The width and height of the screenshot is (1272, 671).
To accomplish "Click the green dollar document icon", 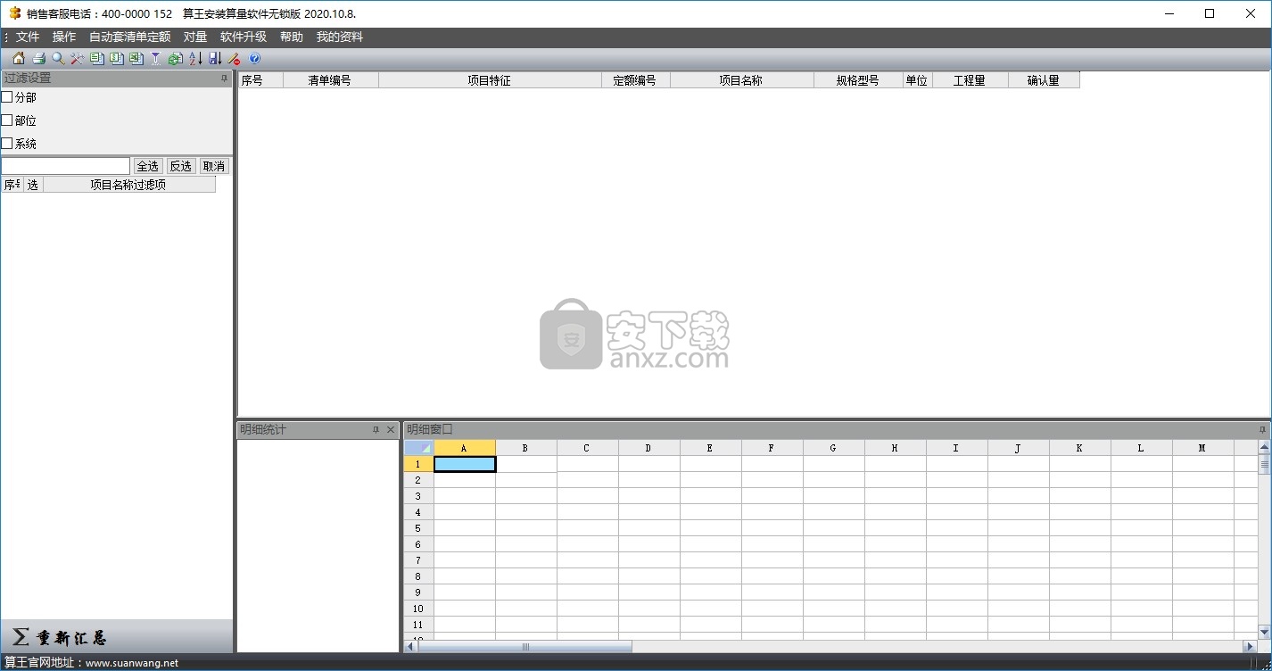I will point(116,58).
